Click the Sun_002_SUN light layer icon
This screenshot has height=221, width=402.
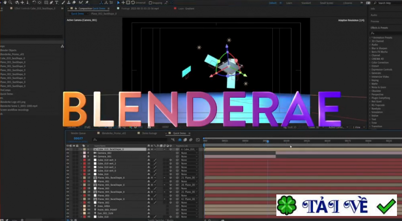[95, 213]
